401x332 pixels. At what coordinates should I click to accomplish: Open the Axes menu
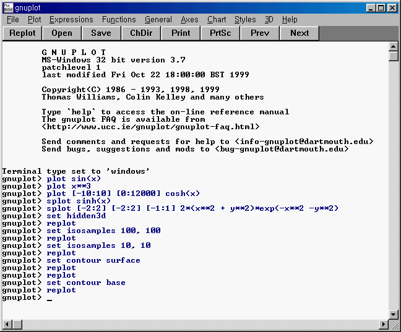(x=189, y=20)
